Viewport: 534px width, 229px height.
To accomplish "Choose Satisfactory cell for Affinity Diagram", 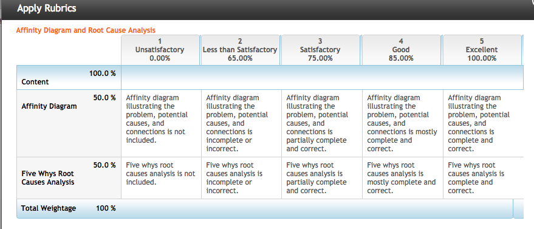I will click(322, 123).
